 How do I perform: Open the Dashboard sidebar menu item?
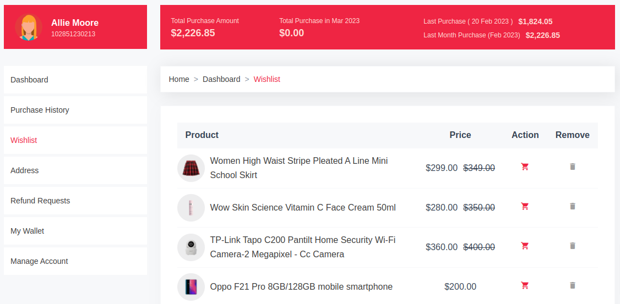point(30,80)
